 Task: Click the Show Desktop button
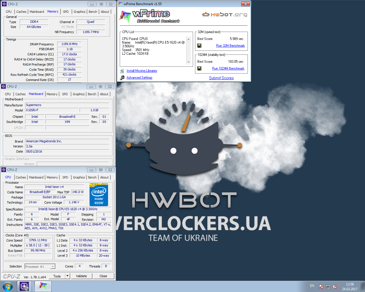point(363,286)
